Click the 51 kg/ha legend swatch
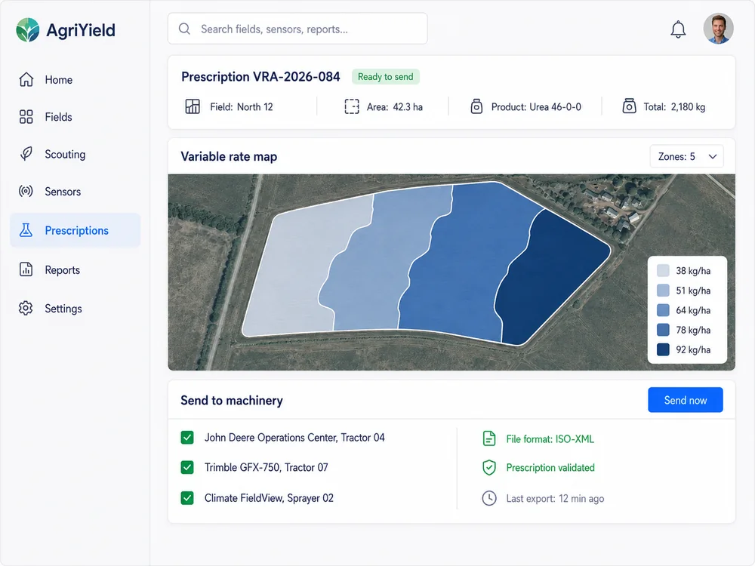The width and height of the screenshot is (755, 566). click(x=663, y=291)
